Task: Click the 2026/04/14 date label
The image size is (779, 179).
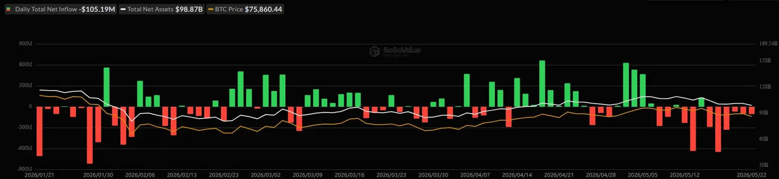Action: point(517,175)
